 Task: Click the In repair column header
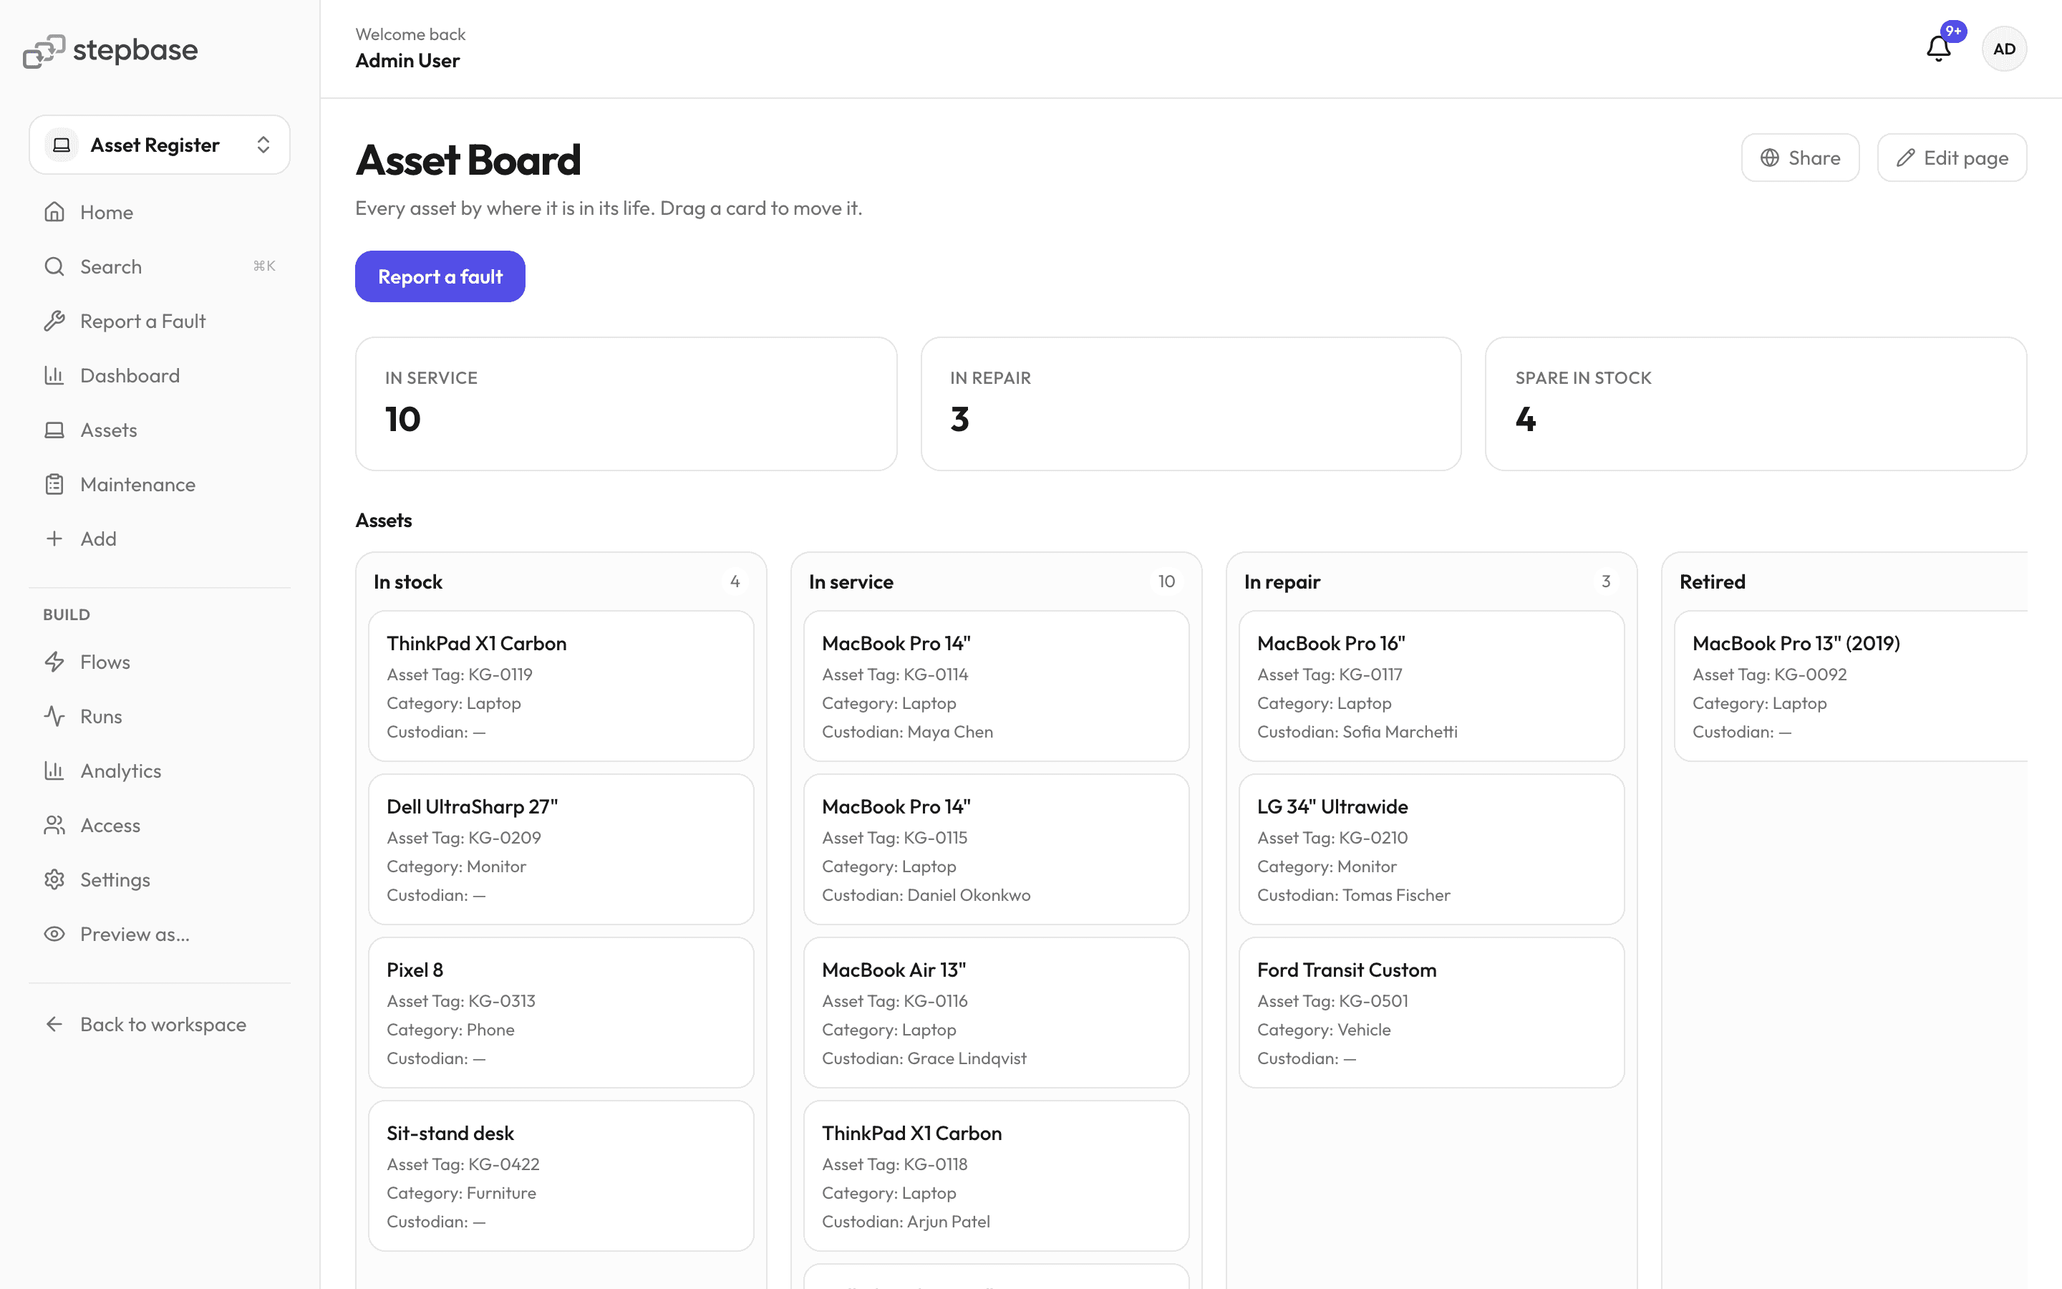(x=1282, y=582)
